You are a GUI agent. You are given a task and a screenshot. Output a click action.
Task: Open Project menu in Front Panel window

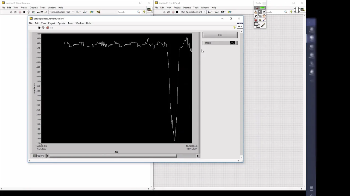click(x=177, y=8)
